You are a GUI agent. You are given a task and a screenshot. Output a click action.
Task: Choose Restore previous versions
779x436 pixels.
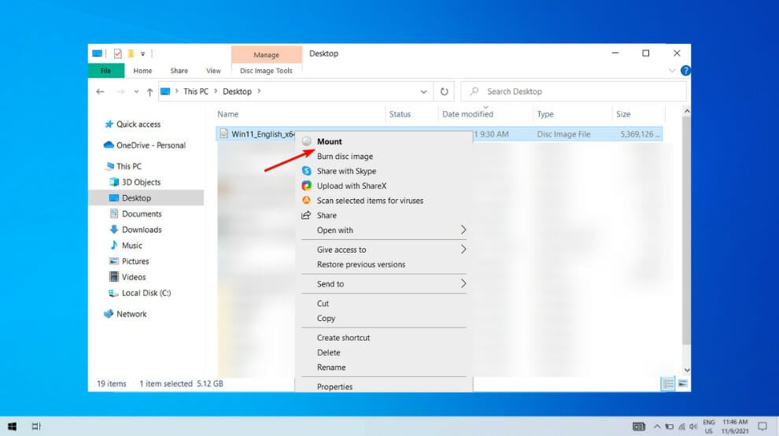360,264
